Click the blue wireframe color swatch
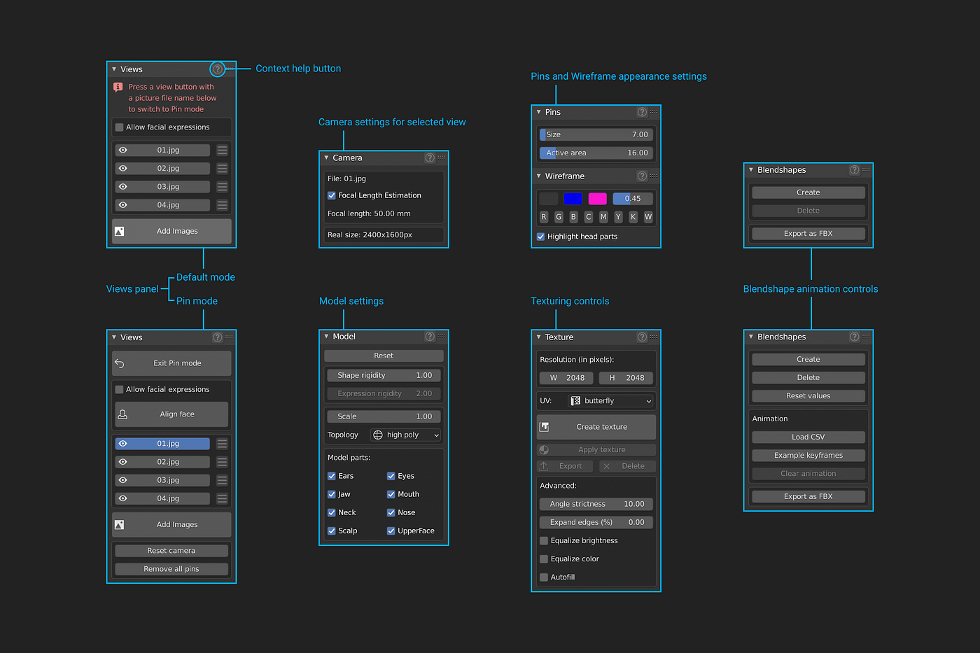This screenshot has width=980, height=653. coord(573,199)
